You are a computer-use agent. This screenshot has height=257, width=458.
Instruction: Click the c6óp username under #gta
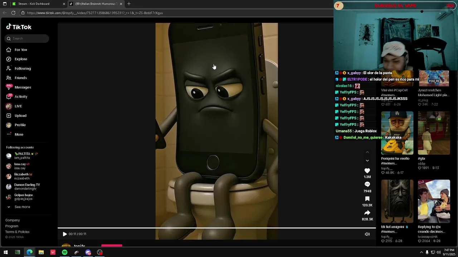click(422, 163)
